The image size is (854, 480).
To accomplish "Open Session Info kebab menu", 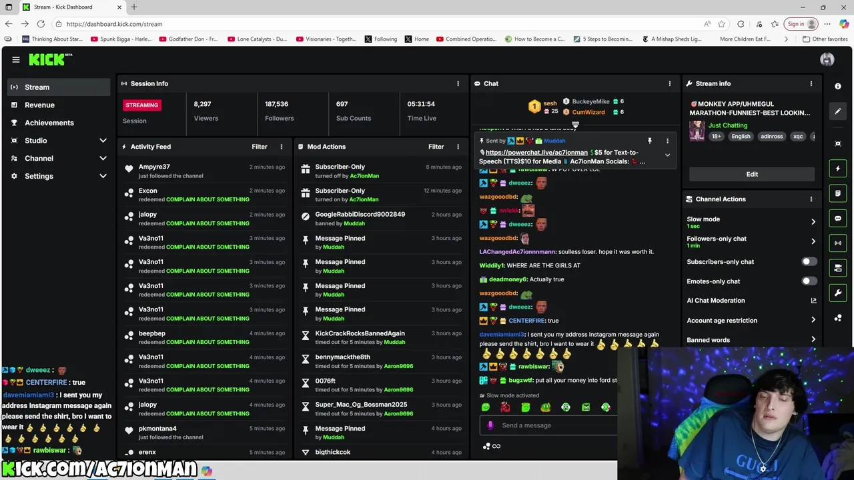I will point(458,83).
